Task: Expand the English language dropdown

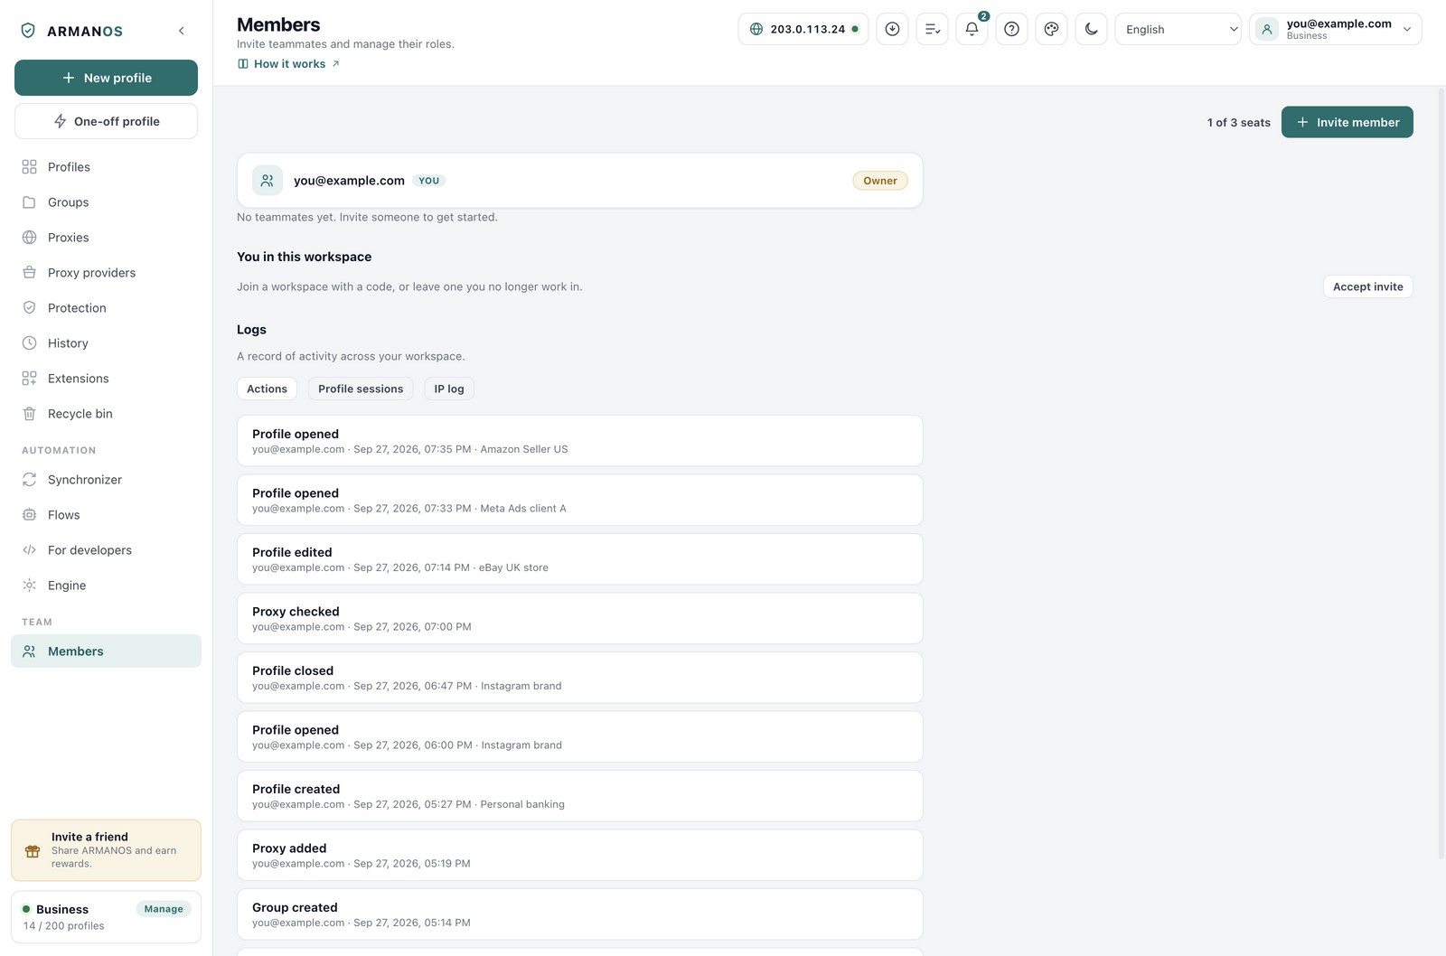Action: tap(1178, 29)
